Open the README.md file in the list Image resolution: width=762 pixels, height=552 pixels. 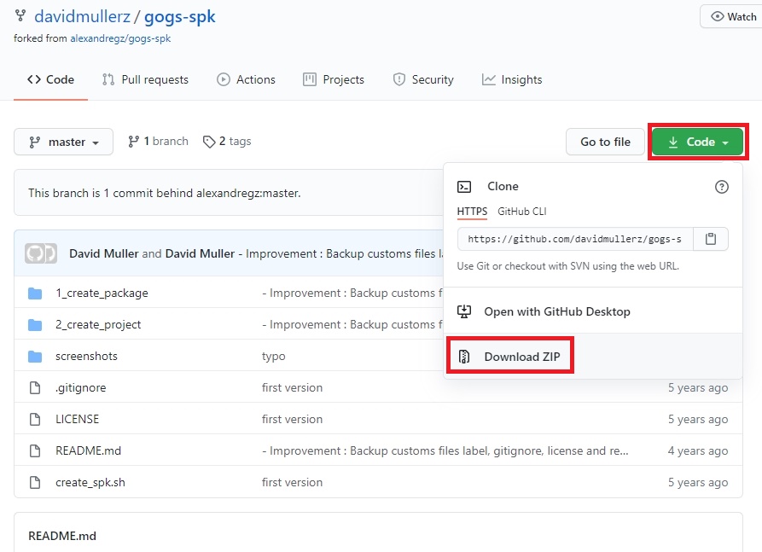[x=89, y=451]
